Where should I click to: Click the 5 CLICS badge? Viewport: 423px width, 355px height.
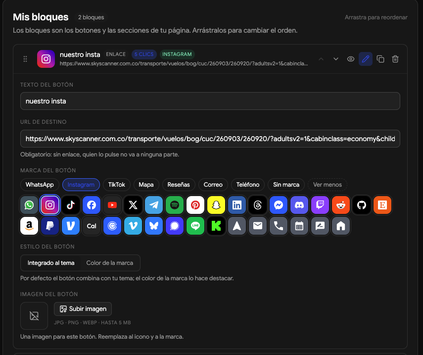point(144,54)
